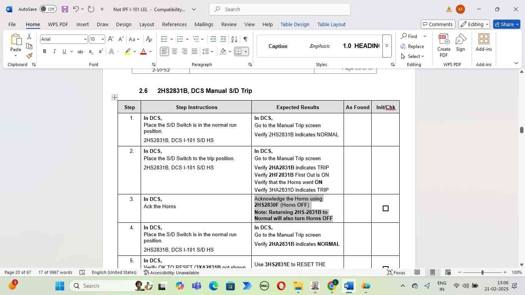This screenshot has width=525, height=295.
Task: Increase paragraph indent
Action: (223, 39)
